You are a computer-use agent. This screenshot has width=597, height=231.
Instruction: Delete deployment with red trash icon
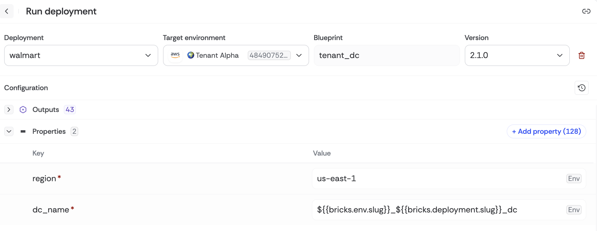click(x=581, y=55)
